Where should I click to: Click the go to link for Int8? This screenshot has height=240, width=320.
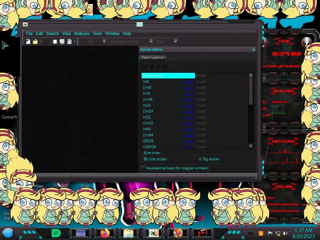pos(188,82)
